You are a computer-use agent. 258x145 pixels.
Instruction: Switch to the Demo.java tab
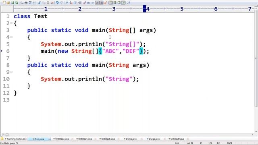pos(131,139)
